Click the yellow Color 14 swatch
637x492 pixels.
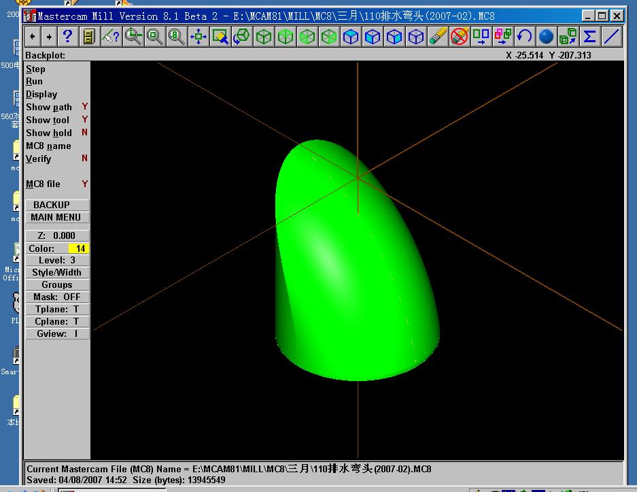click(78, 248)
